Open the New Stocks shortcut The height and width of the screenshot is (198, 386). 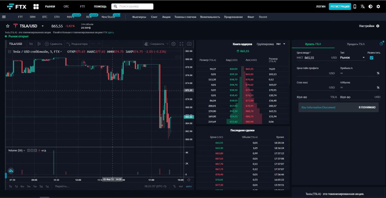coord(108,17)
